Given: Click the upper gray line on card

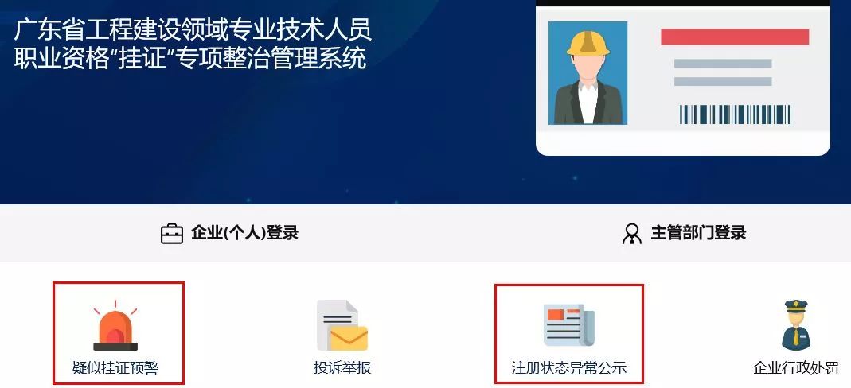Looking at the screenshot, I should point(723,64).
